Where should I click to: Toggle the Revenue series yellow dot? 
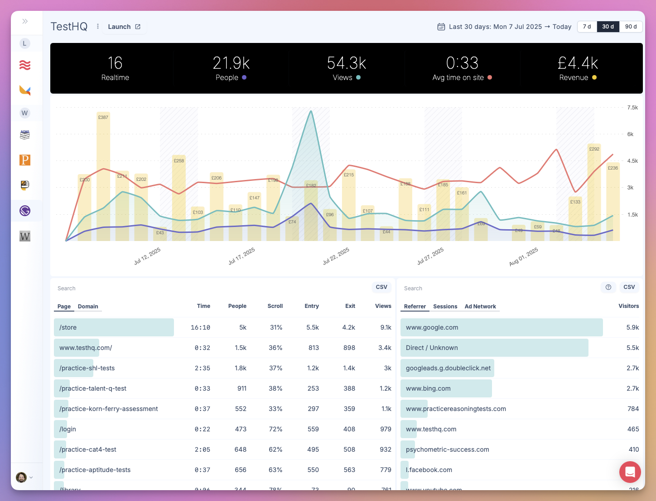[x=595, y=77]
